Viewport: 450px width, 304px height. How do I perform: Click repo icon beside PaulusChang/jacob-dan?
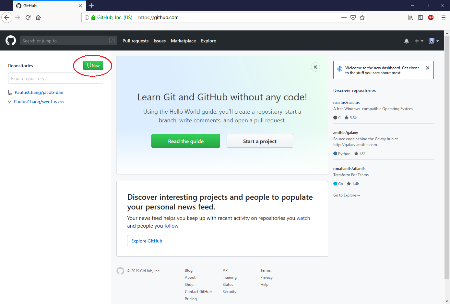click(x=10, y=93)
